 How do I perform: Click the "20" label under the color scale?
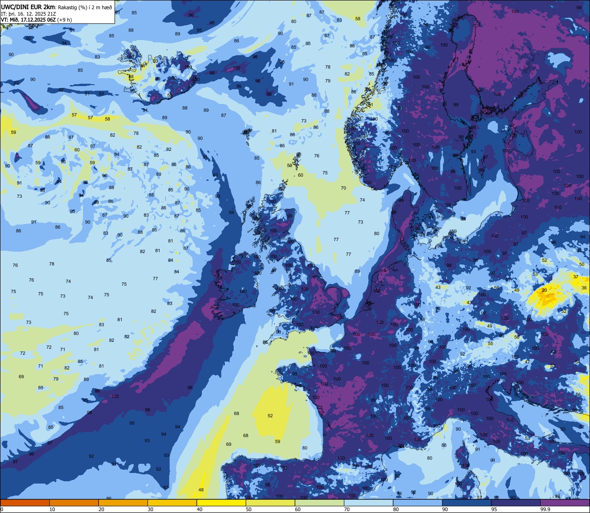[x=101, y=509]
